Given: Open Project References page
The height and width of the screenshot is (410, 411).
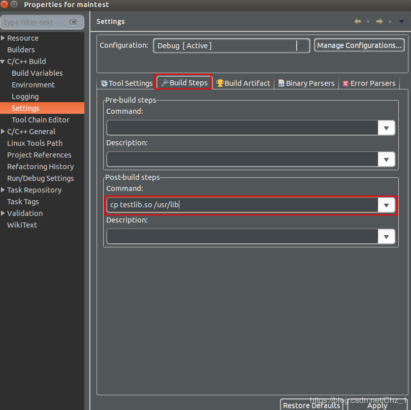Looking at the screenshot, I should (x=39, y=155).
